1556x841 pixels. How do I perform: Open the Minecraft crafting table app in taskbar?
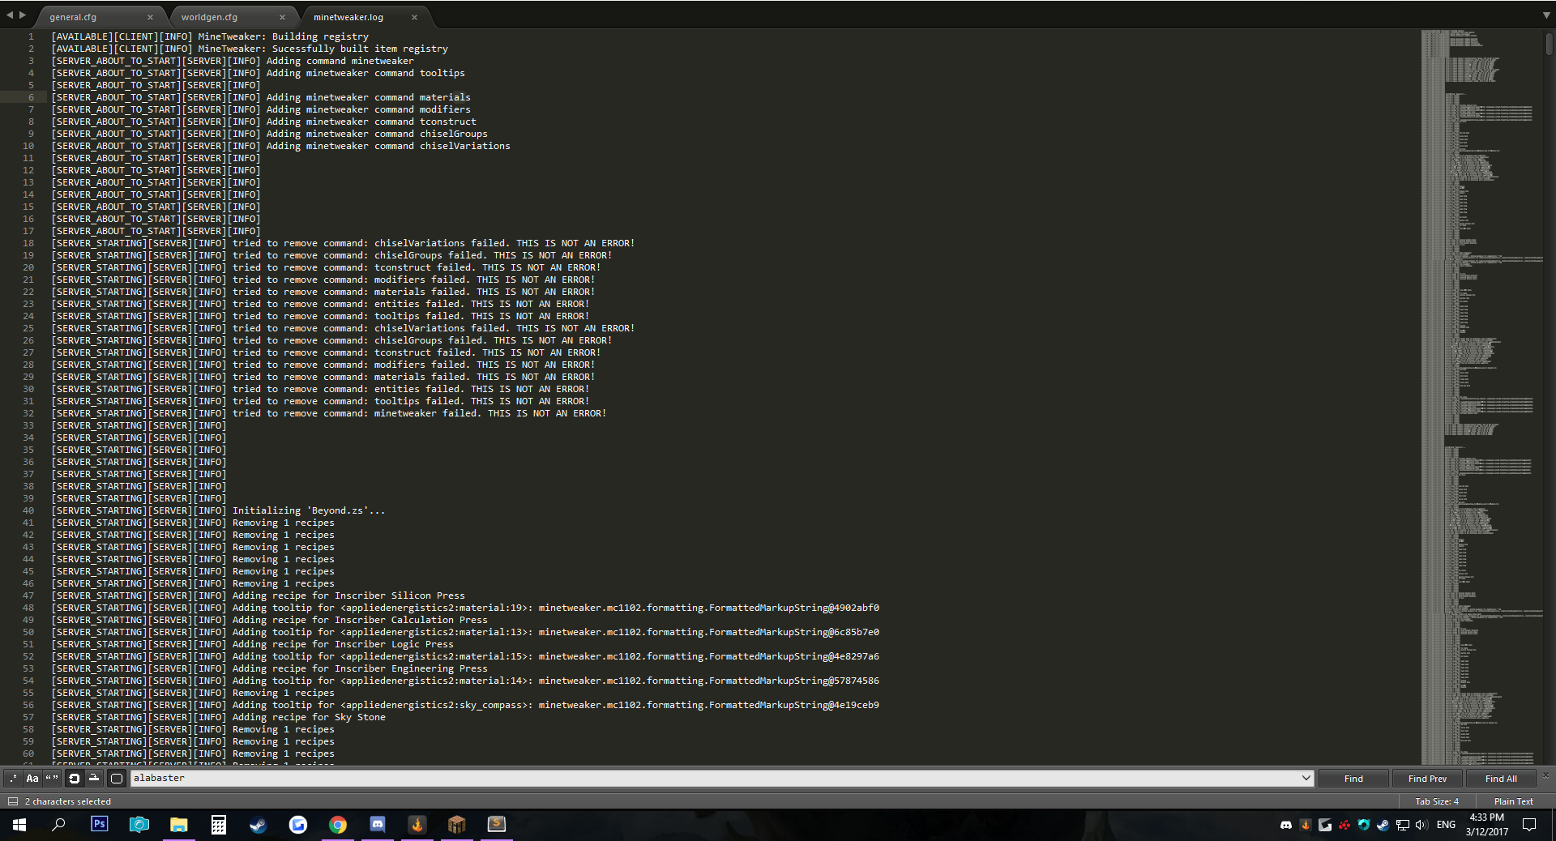click(x=457, y=825)
